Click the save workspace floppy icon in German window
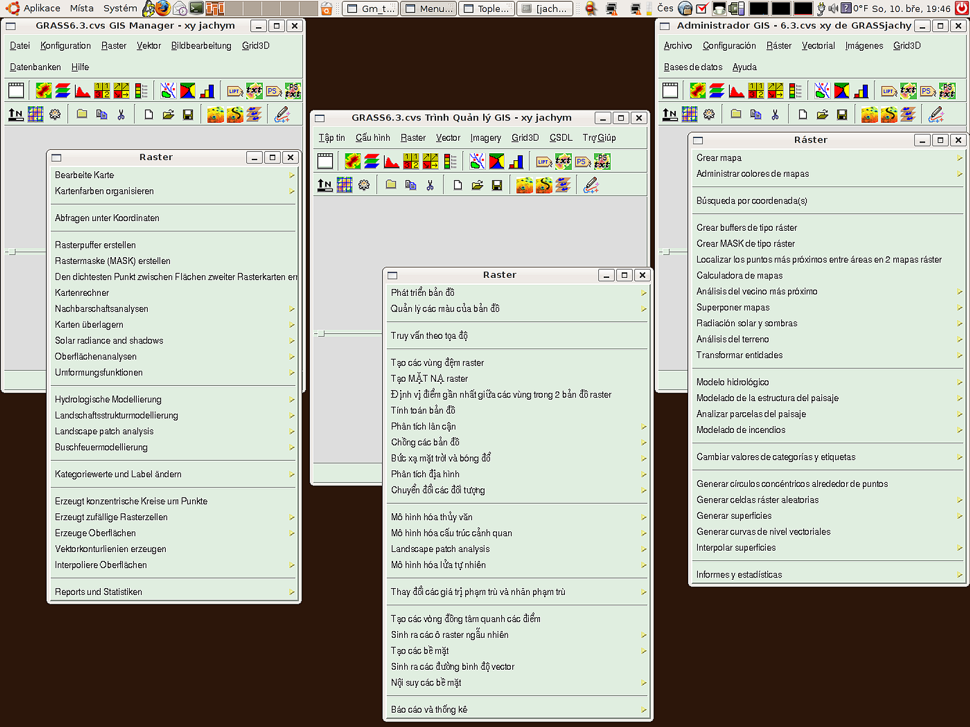The width and height of the screenshot is (970, 727). point(188,114)
